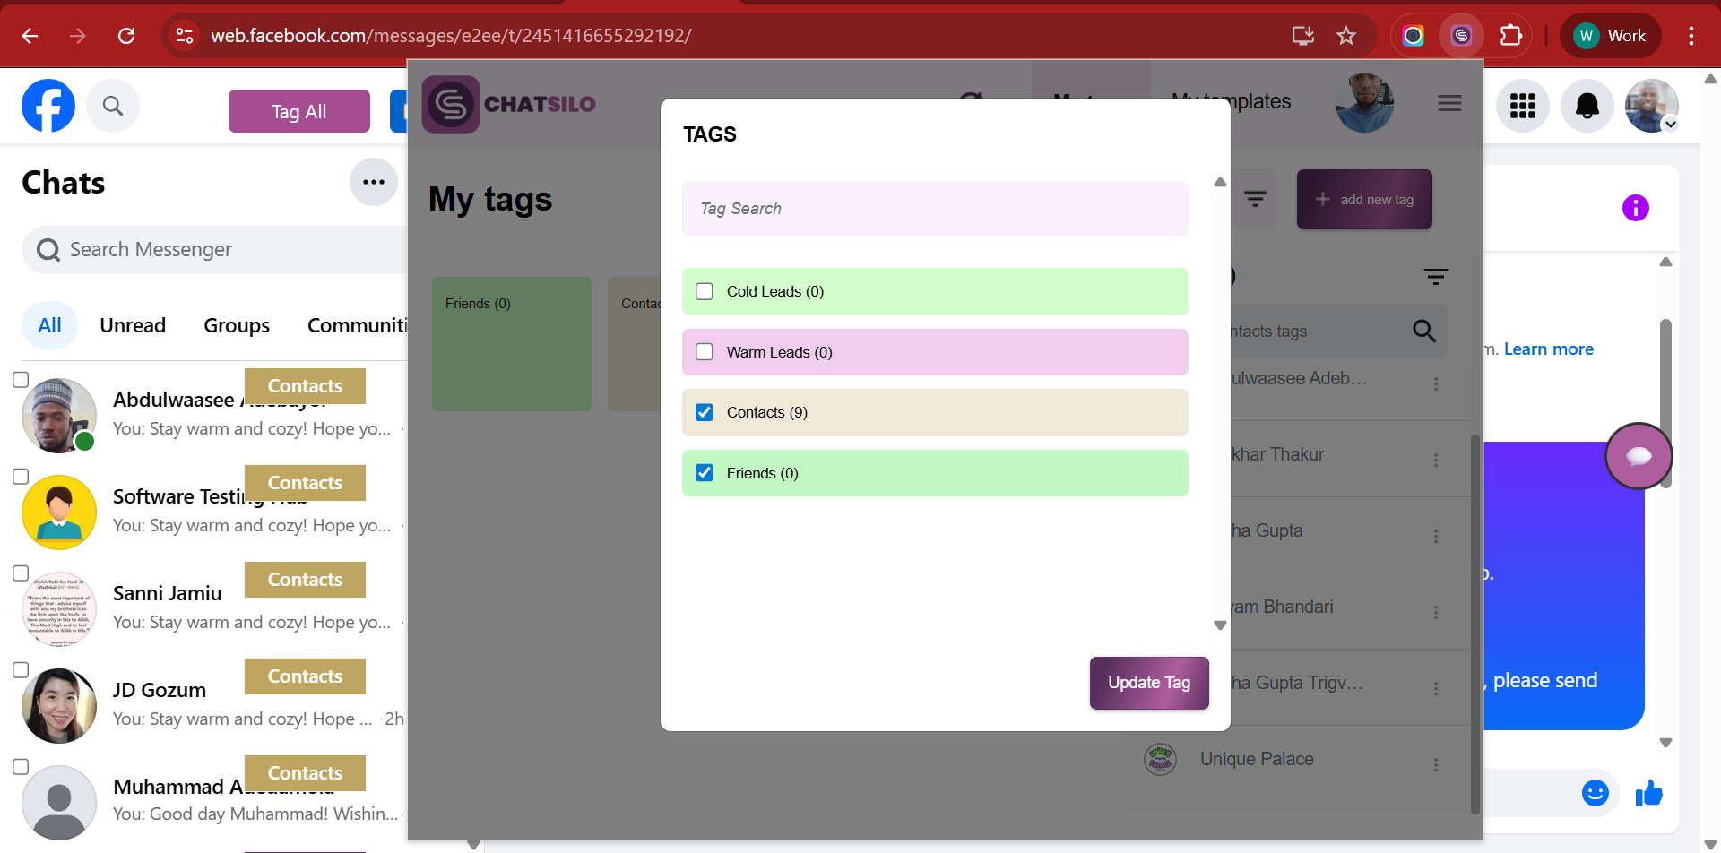This screenshot has height=853, width=1721.
Task: Click the Contacts tag on JD Gozum chat
Action: click(305, 676)
